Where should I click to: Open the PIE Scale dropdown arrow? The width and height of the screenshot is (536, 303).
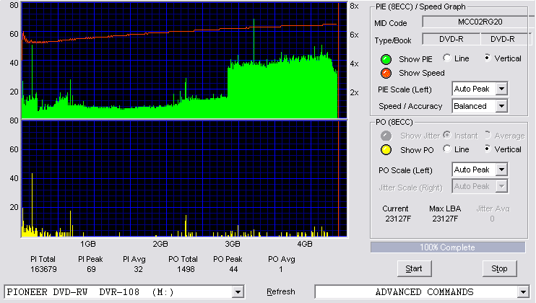[x=501, y=89]
